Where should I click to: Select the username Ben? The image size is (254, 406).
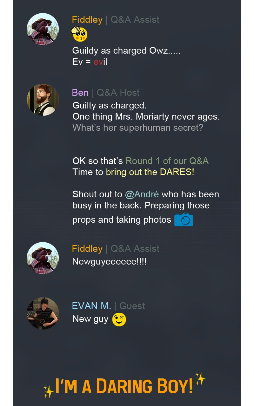(x=80, y=93)
